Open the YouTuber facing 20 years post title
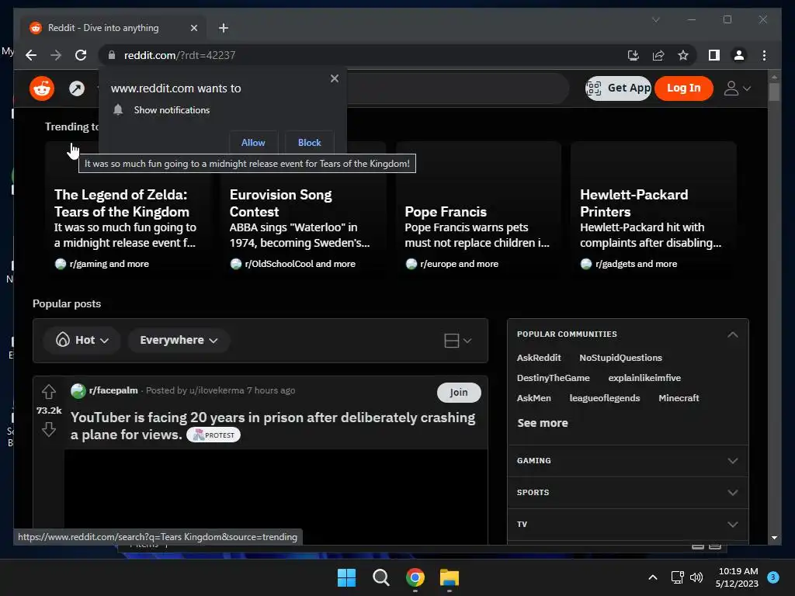 pyautogui.click(x=273, y=426)
